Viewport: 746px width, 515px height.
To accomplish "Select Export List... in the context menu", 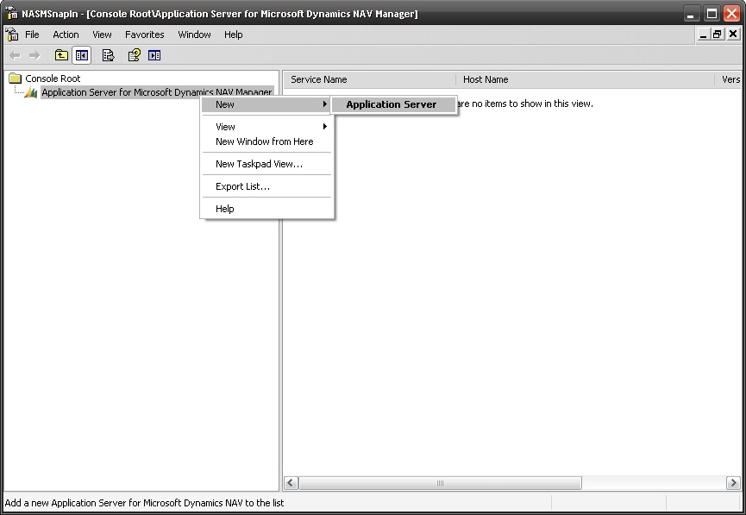I will coord(266,186).
